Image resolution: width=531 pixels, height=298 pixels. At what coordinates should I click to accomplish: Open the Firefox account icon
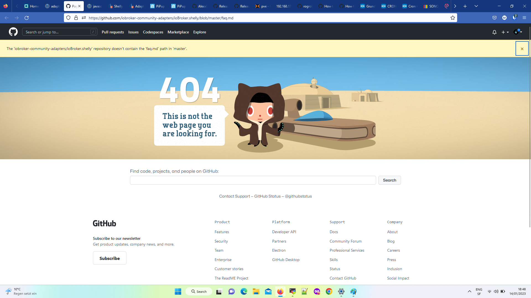click(x=504, y=18)
